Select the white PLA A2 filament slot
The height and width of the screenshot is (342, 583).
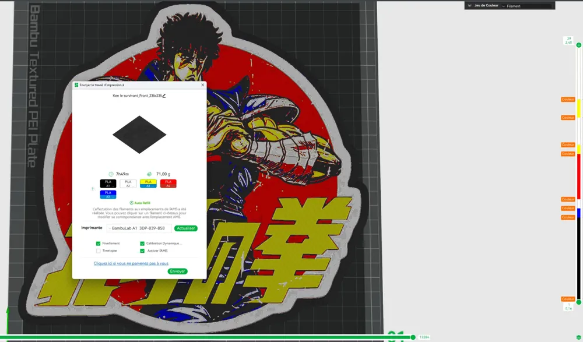[x=128, y=184]
